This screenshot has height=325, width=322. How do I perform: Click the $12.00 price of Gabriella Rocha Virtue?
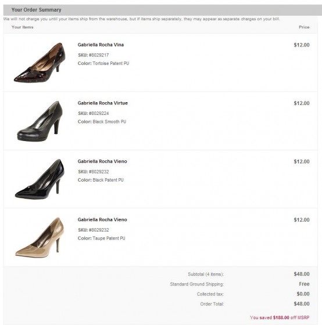[x=302, y=103]
